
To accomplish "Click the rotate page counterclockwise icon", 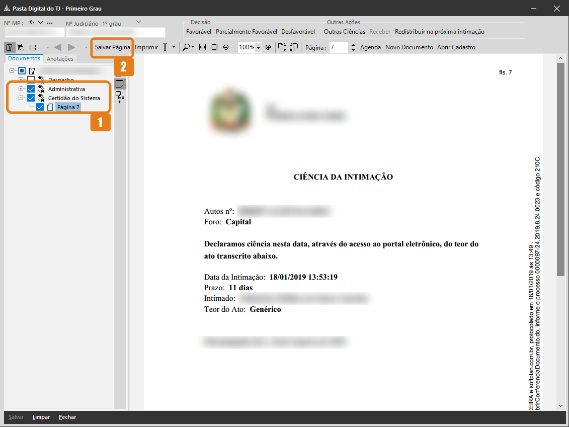I will 294,47.
